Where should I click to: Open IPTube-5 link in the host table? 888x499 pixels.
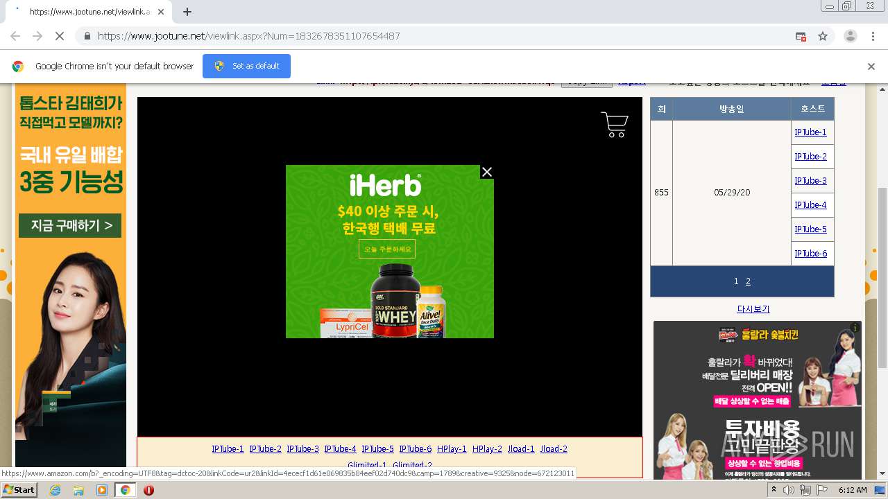(810, 229)
